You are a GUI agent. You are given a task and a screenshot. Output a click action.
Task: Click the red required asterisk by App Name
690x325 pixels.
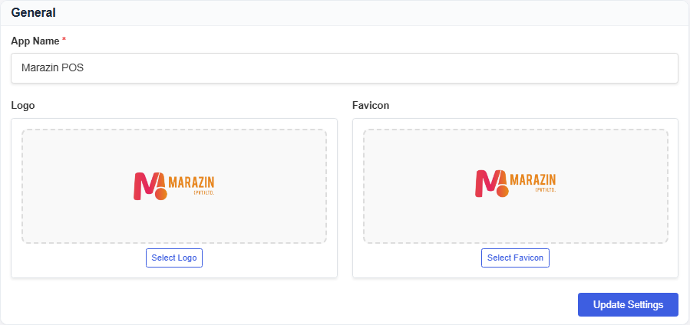click(x=64, y=41)
